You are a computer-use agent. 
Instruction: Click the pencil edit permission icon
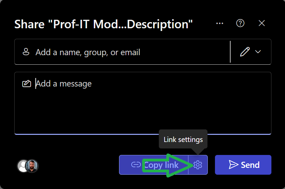tap(245, 52)
